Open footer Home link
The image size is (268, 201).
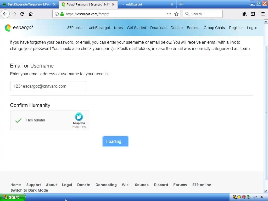[15, 185]
